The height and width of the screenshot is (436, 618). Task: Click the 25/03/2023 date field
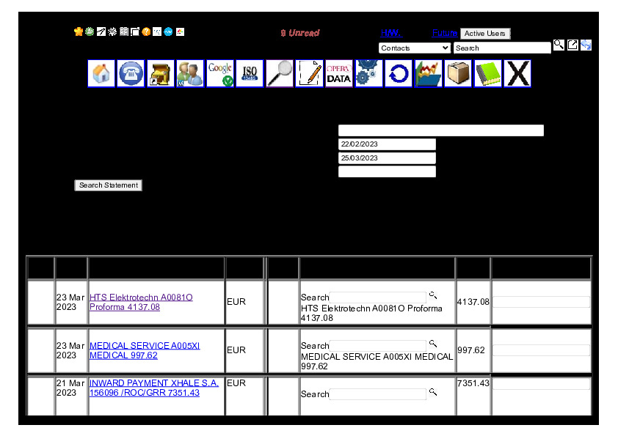click(x=387, y=158)
